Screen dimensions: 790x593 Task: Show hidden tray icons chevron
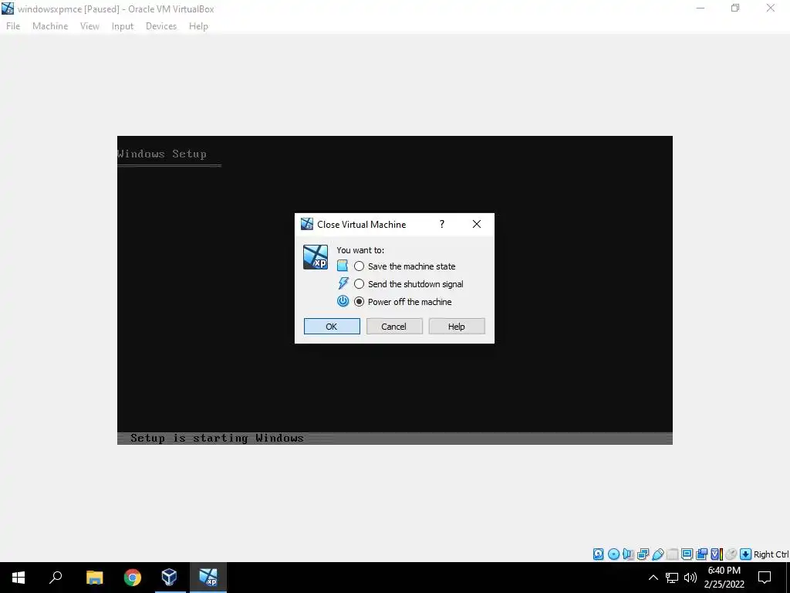click(x=653, y=578)
